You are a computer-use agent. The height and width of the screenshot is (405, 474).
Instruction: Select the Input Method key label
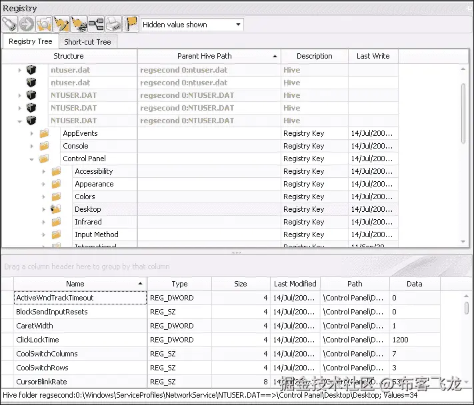pyautogui.click(x=97, y=234)
